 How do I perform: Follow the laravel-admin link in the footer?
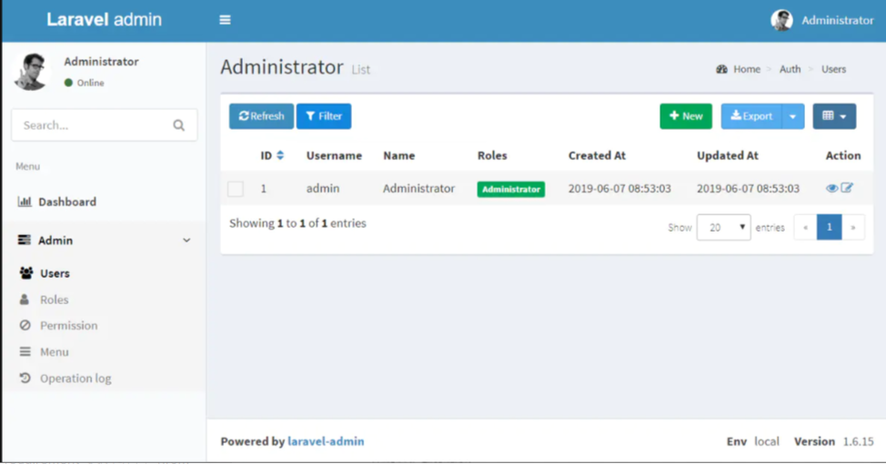(326, 441)
